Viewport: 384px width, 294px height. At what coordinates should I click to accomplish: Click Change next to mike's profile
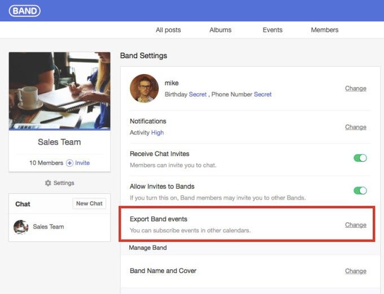tap(356, 88)
